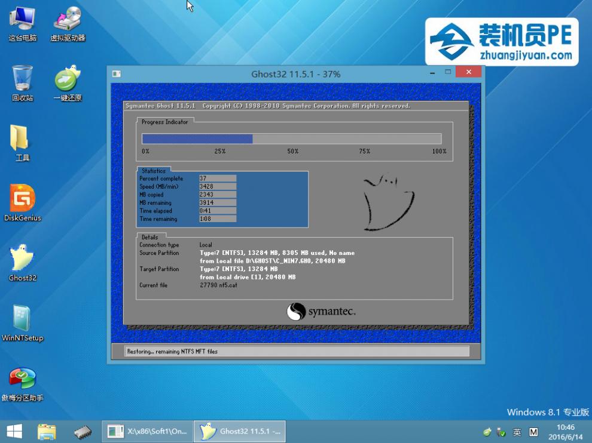Switch to the X:\x86\Soft1 taskbar window
The width and height of the screenshot is (592, 443).
[x=147, y=431]
